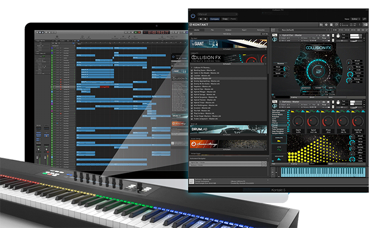Image resolution: width=382 pixels, height=228 pixels.
Task: Open the View Editor dropdown
Action: point(355,19)
